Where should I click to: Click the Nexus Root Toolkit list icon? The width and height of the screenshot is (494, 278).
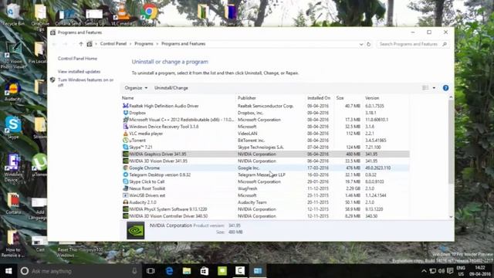point(125,188)
